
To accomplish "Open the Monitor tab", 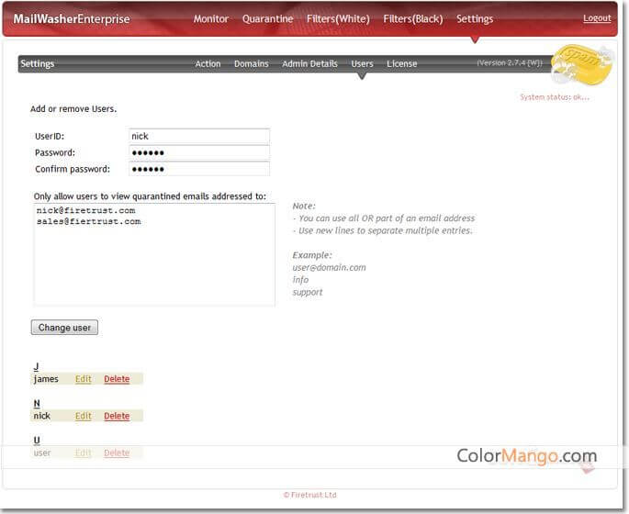I will pyautogui.click(x=211, y=19).
